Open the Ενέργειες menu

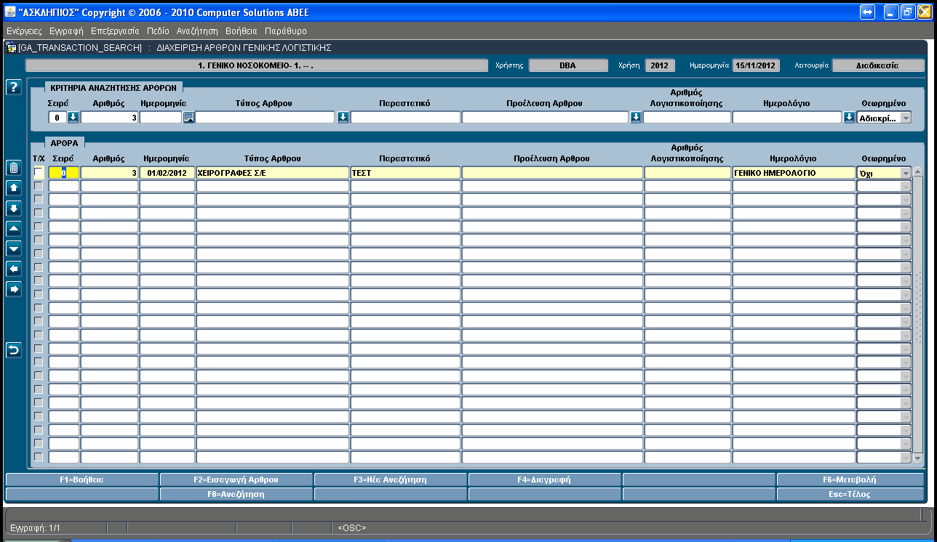pos(24,31)
